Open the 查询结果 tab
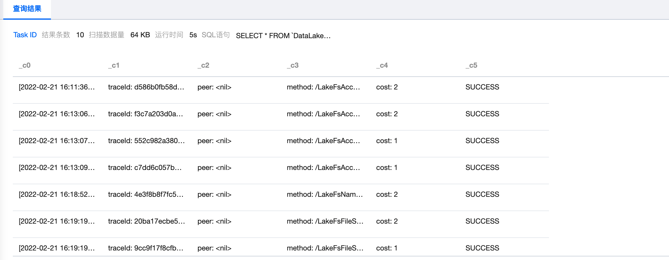The width and height of the screenshot is (669, 260). coord(27,9)
